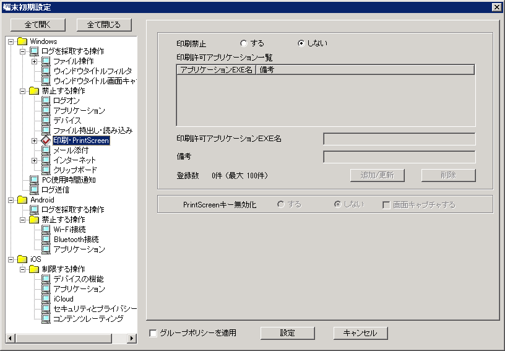
Task: Click the 印刷許可アプリケーションEXE名 input field
Action: click(x=399, y=139)
